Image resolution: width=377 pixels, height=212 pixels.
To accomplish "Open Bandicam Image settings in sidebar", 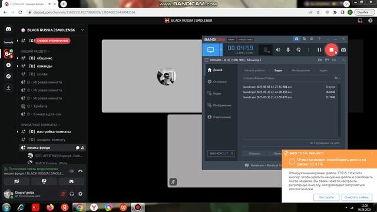I will click(x=220, y=105).
